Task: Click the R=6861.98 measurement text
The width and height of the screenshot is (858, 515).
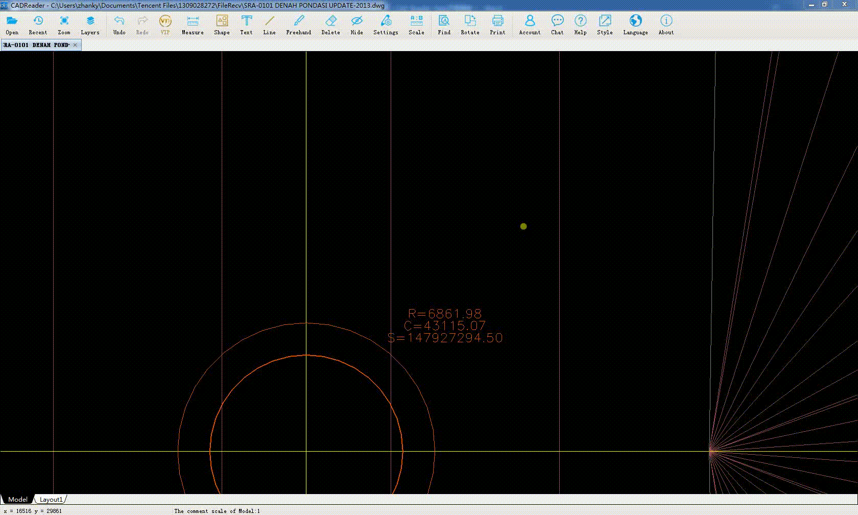Action: click(445, 314)
